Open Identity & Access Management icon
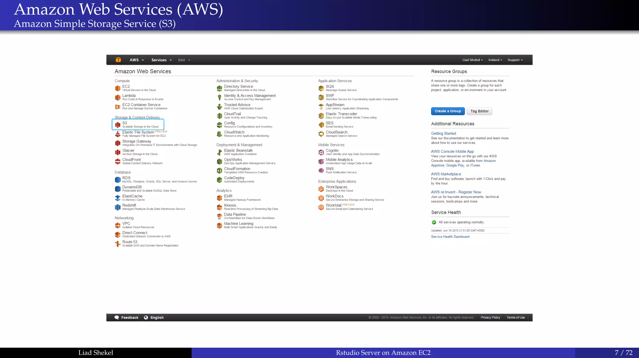Screen dimensions: 639x358 pos(219,97)
